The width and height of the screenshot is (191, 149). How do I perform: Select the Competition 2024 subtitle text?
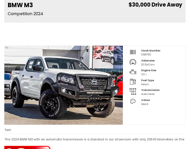(x=25, y=14)
